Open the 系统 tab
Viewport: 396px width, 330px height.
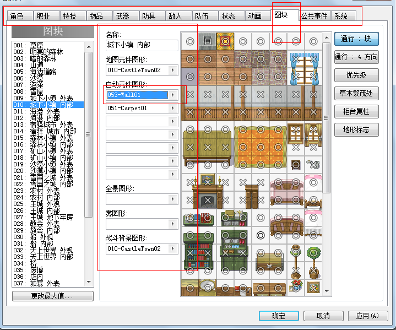coord(343,16)
